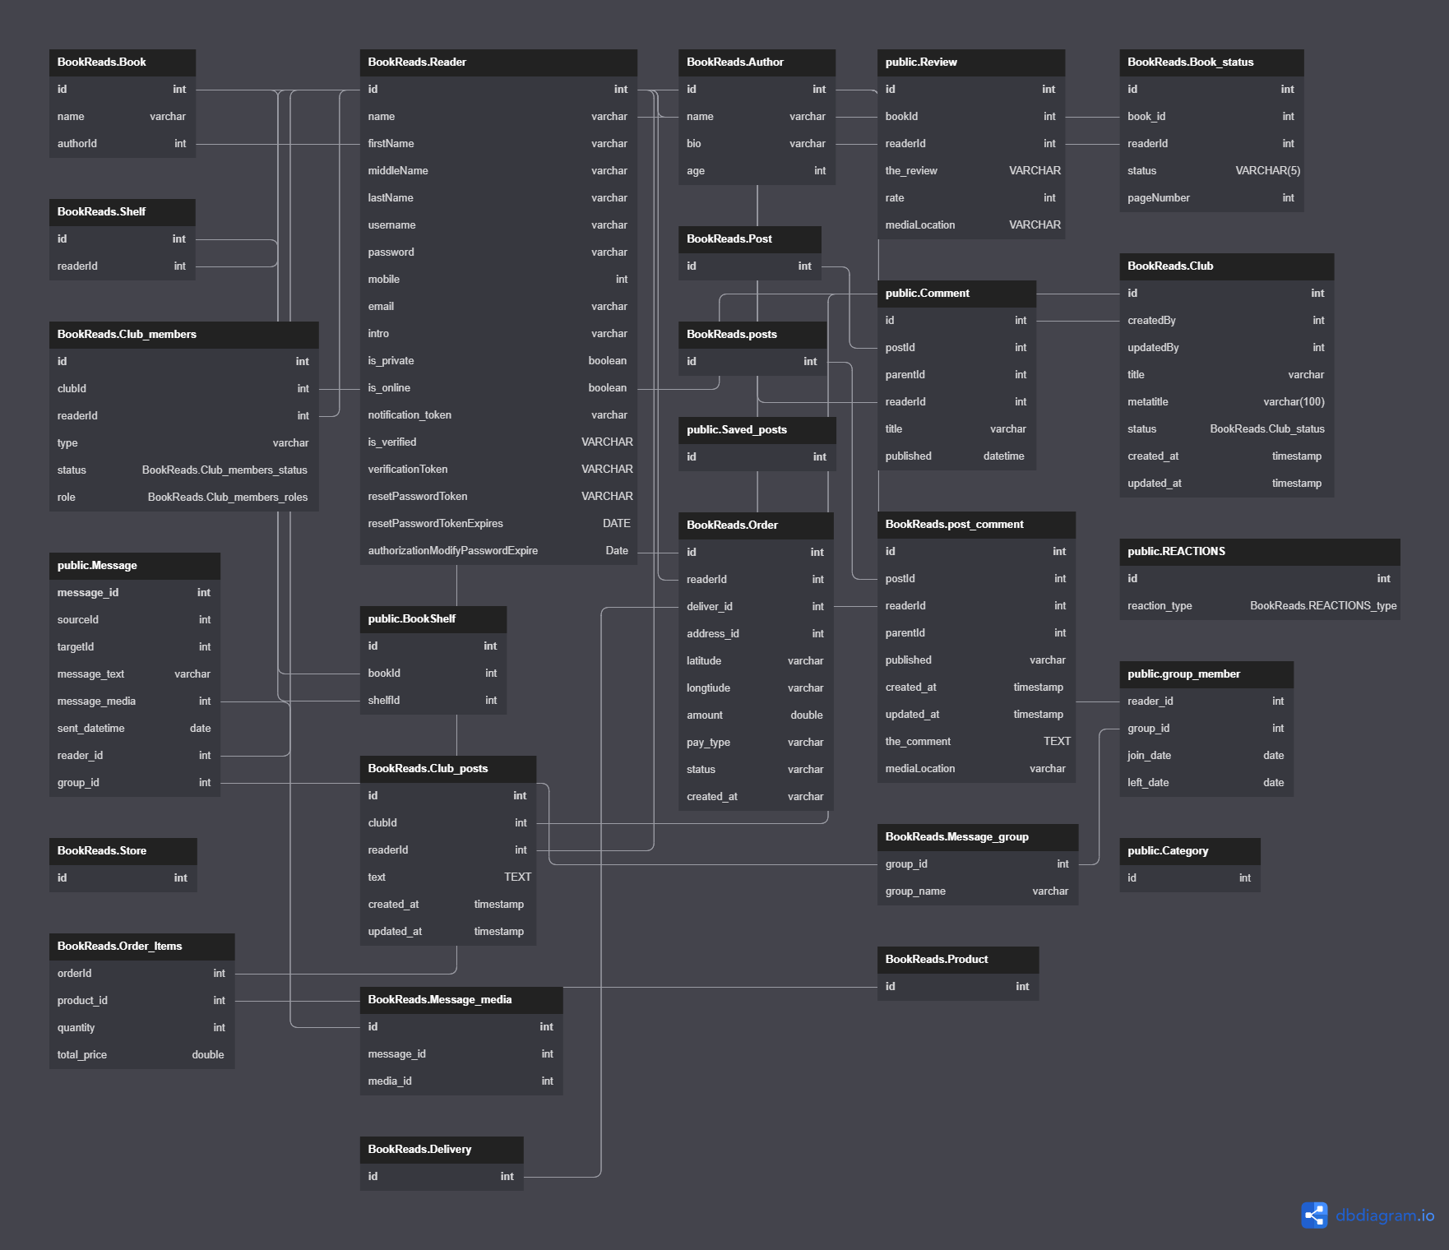Select the public.Saved_posts table header
This screenshot has height=1250, width=1449.
pyautogui.click(x=757, y=430)
